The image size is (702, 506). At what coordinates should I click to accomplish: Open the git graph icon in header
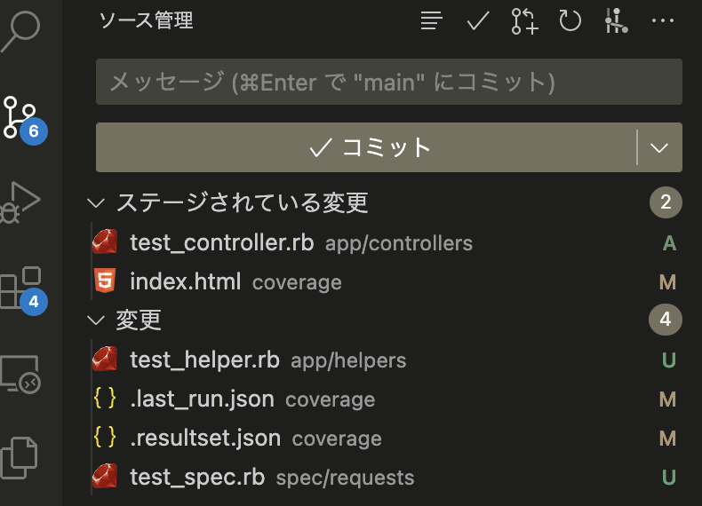coord(616,20)
